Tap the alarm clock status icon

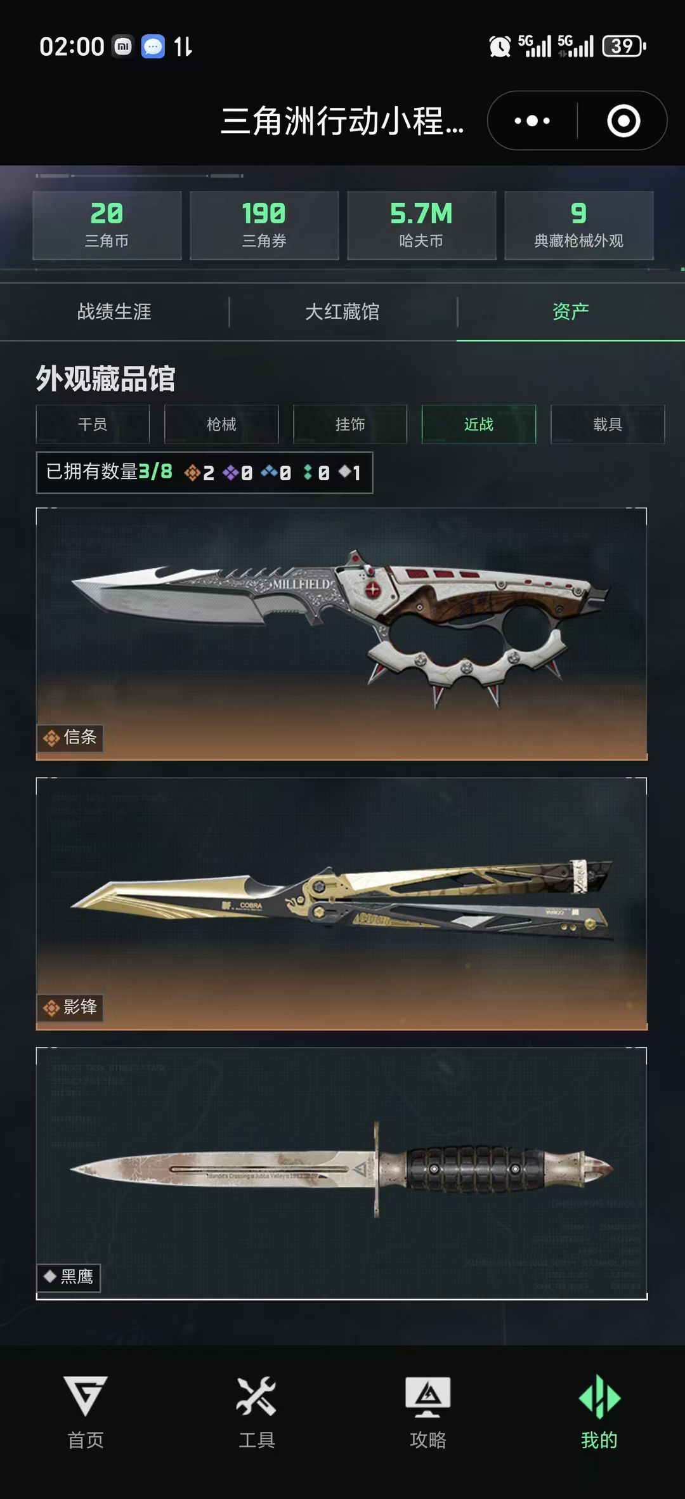500,46
